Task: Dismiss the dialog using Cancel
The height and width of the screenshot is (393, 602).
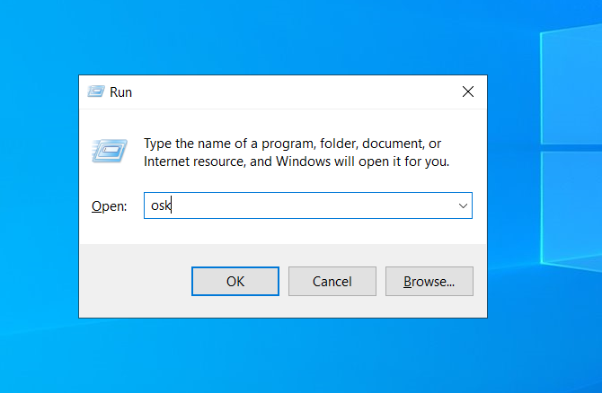Action: [332, 282]
